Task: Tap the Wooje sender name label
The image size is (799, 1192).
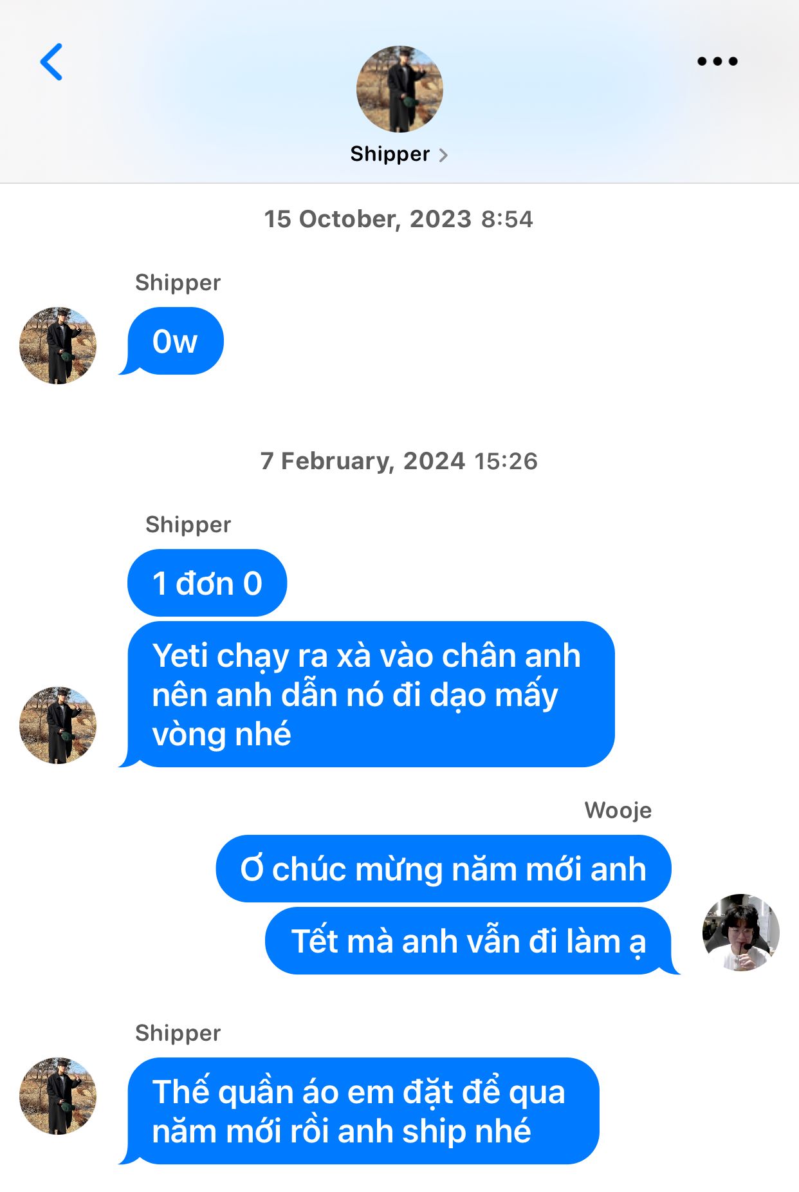Action: click(x=618, y=810)
